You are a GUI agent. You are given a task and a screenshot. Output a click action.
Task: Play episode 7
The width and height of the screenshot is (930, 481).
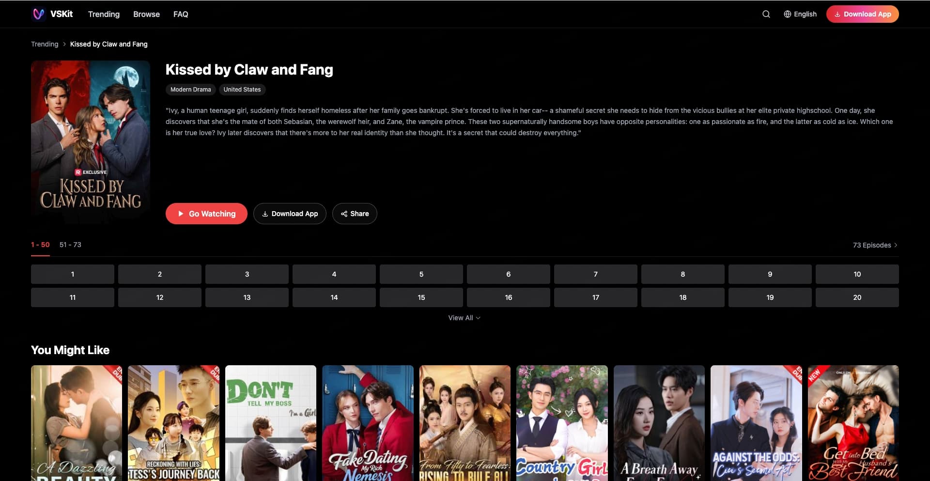tap(596, 274)
